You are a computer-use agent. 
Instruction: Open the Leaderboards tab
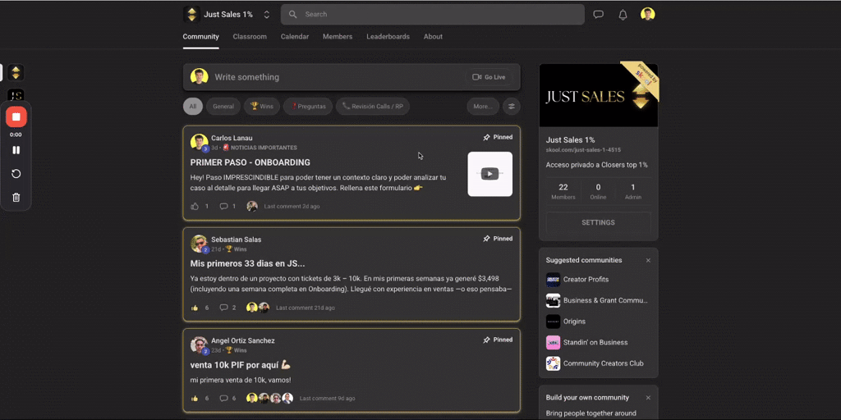point(388,36)
